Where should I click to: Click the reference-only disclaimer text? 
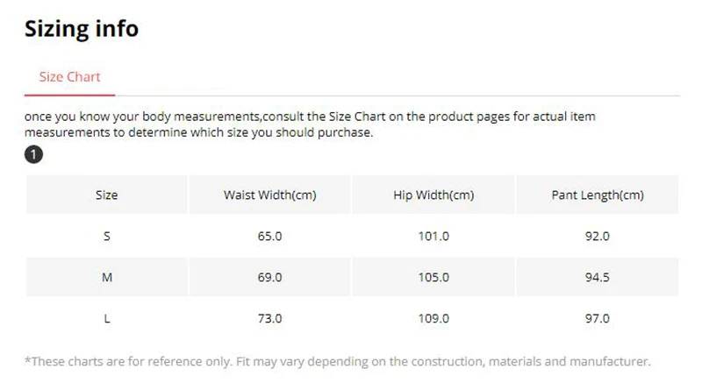pos(338,361)
